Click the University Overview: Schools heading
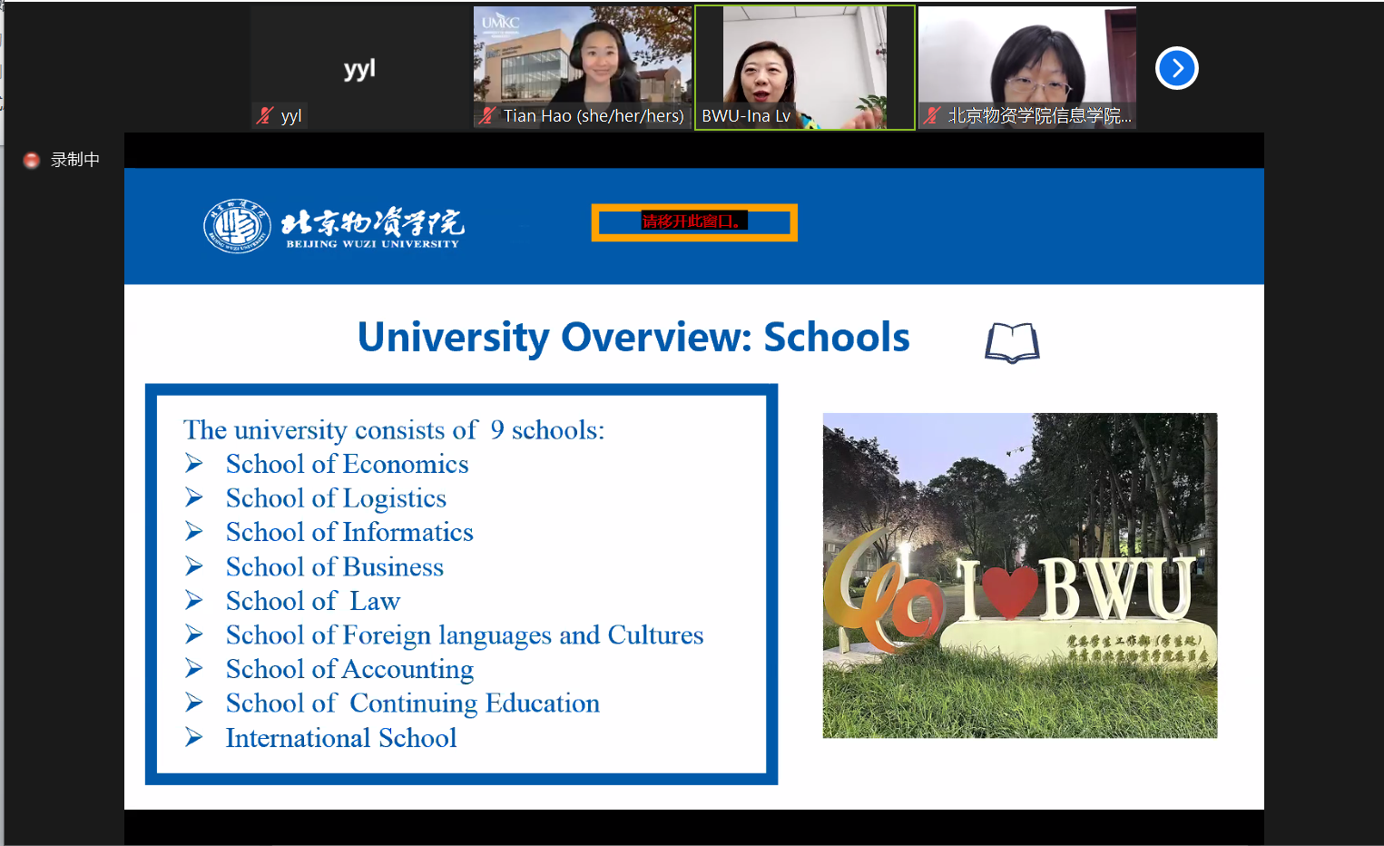Image resolution: width=1384 pixels, height=846 pixels. [x=633, y=338]
